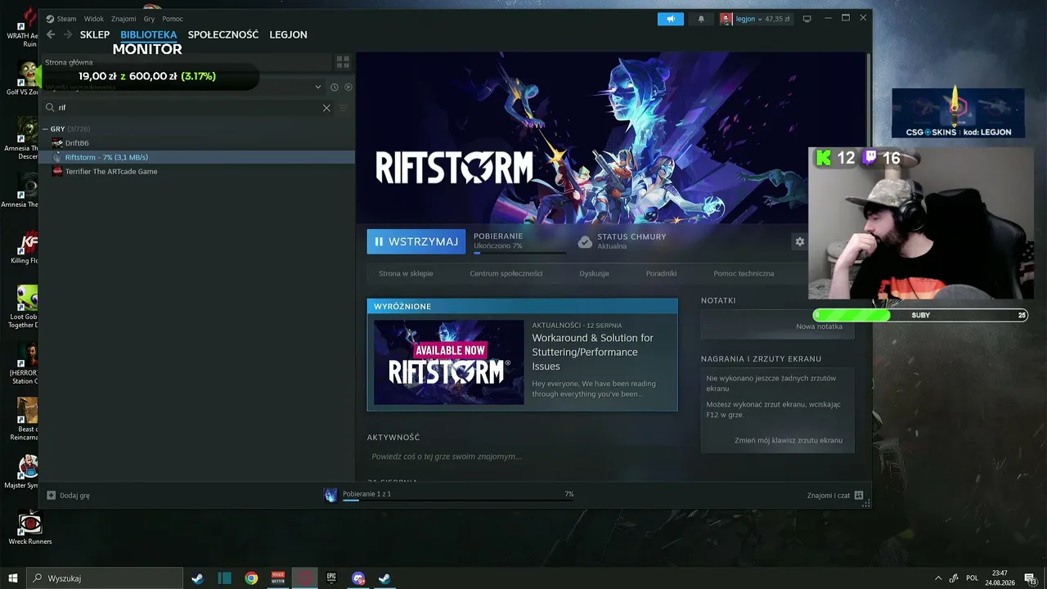
Task: Click the POL language indicator in tray
Action: 973,578
